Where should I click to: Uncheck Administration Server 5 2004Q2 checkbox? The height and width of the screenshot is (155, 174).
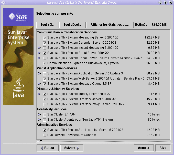pos(45,130)
